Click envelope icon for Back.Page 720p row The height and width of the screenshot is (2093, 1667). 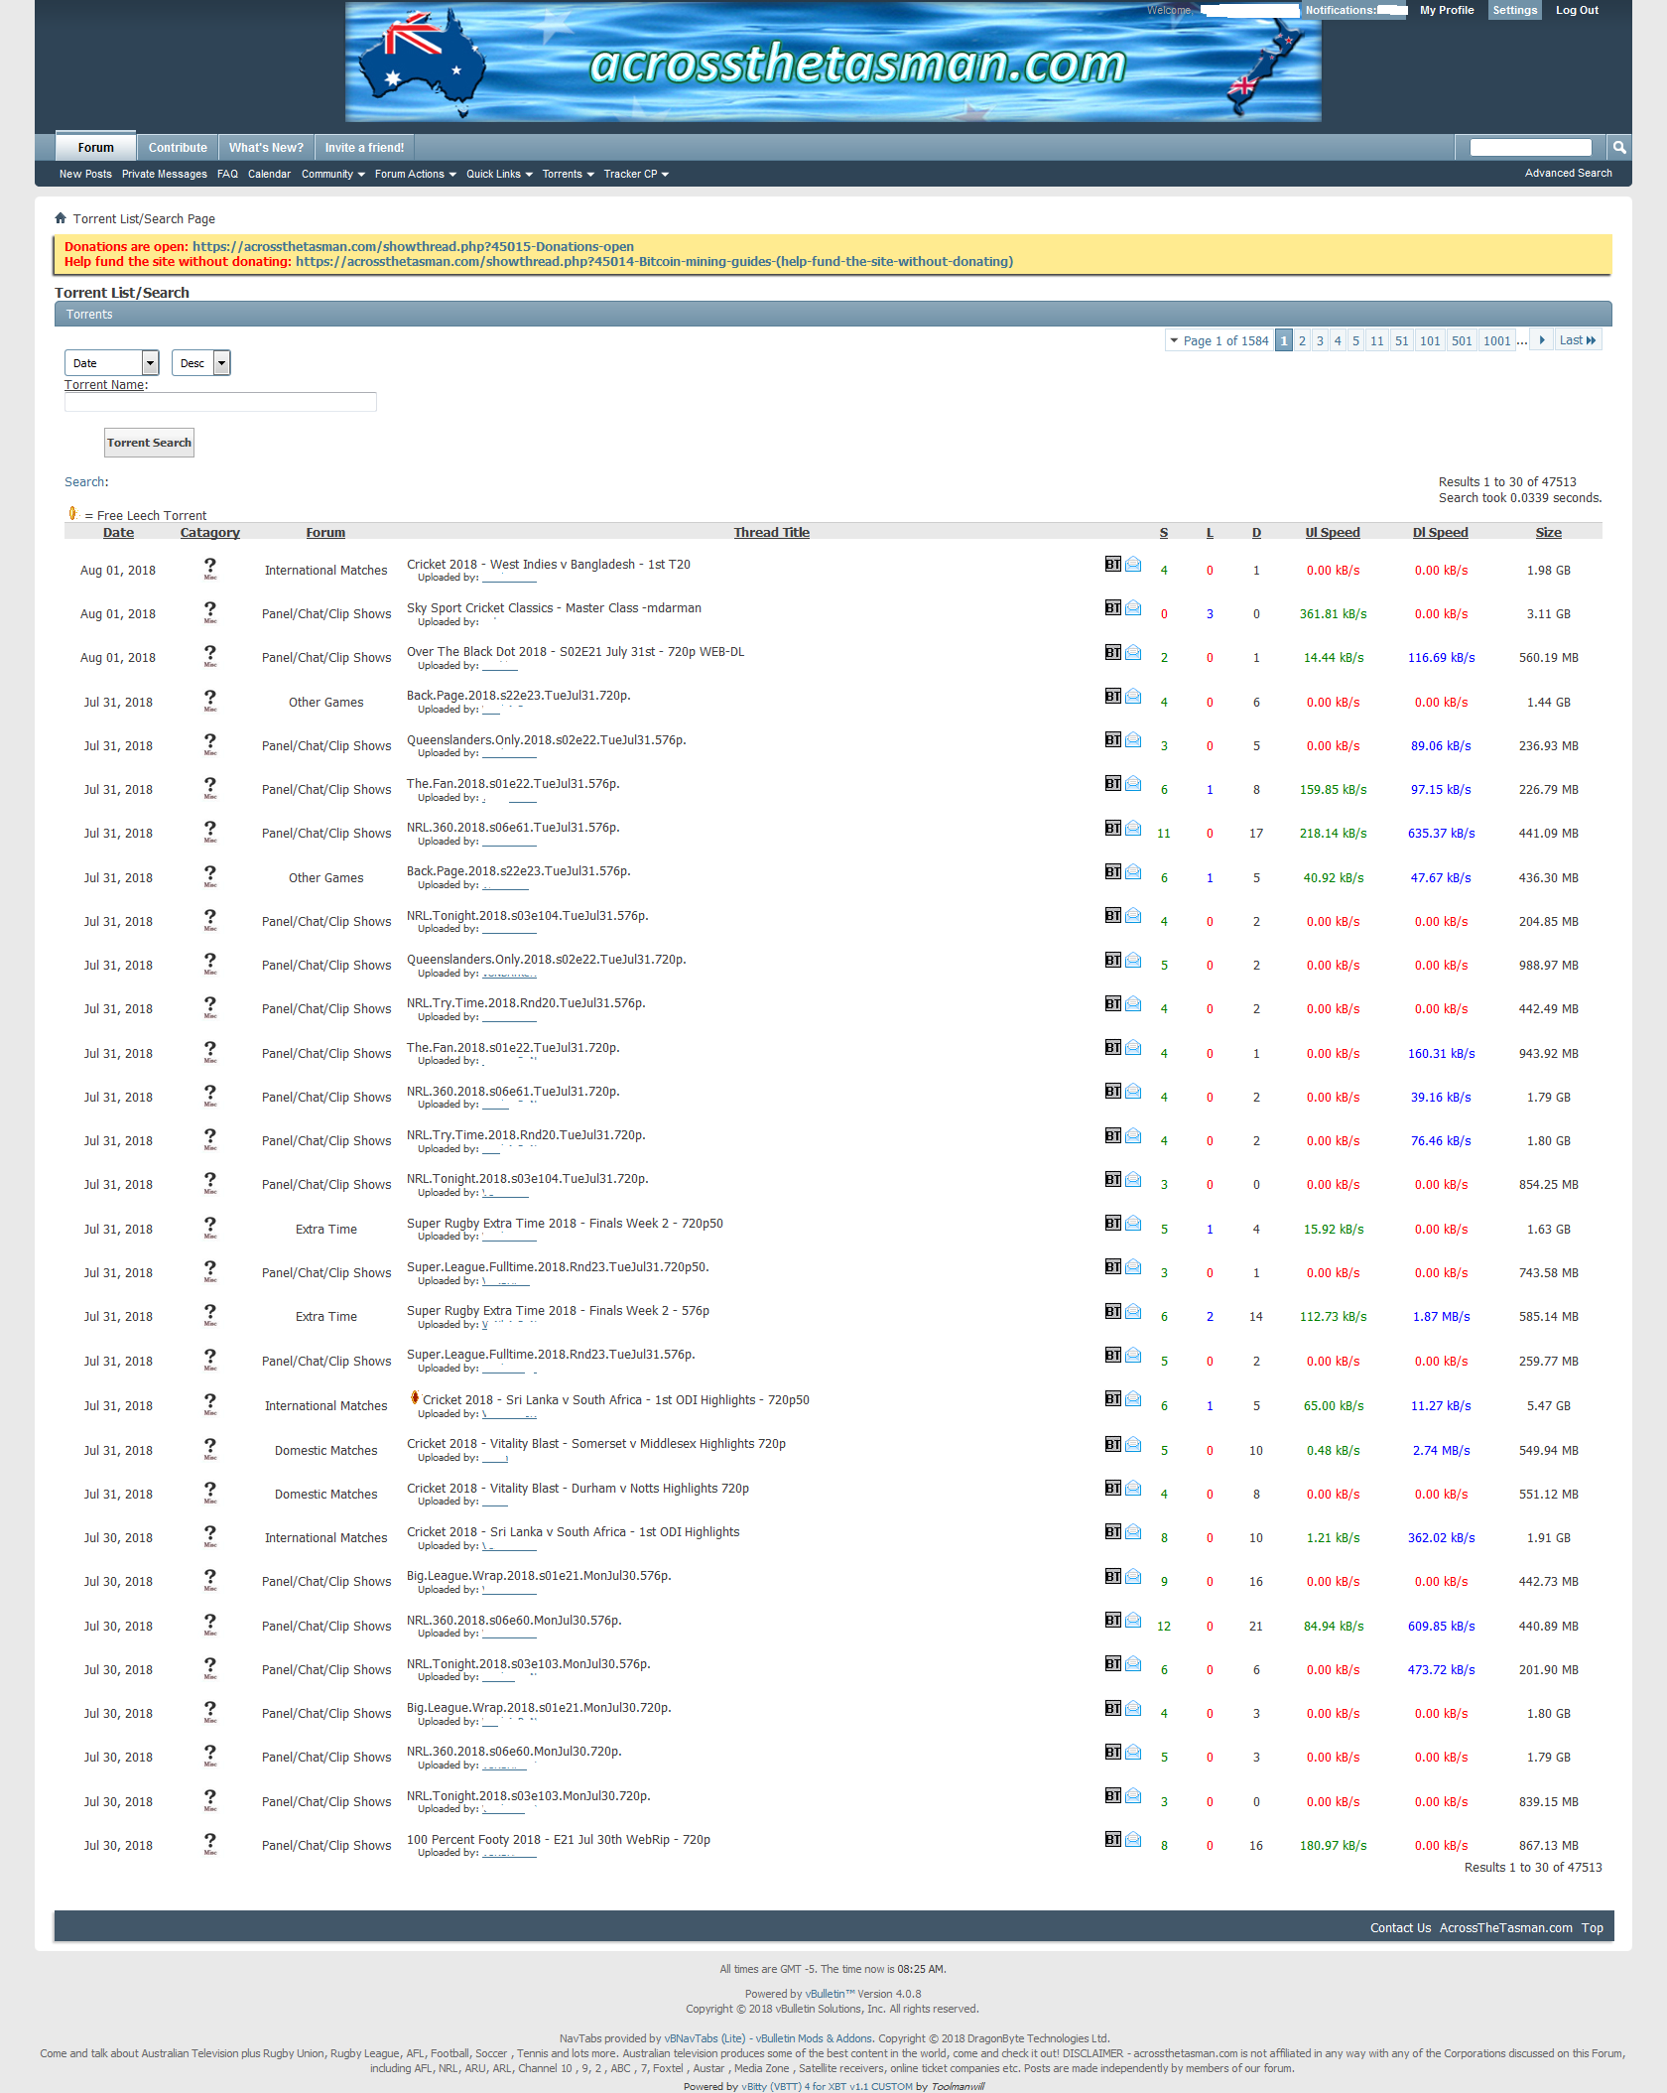coord(1132,696)
